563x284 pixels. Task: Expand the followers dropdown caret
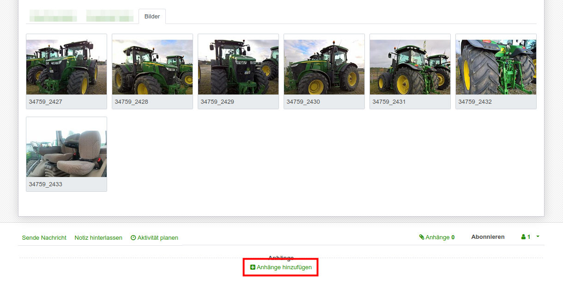[538, 237]
